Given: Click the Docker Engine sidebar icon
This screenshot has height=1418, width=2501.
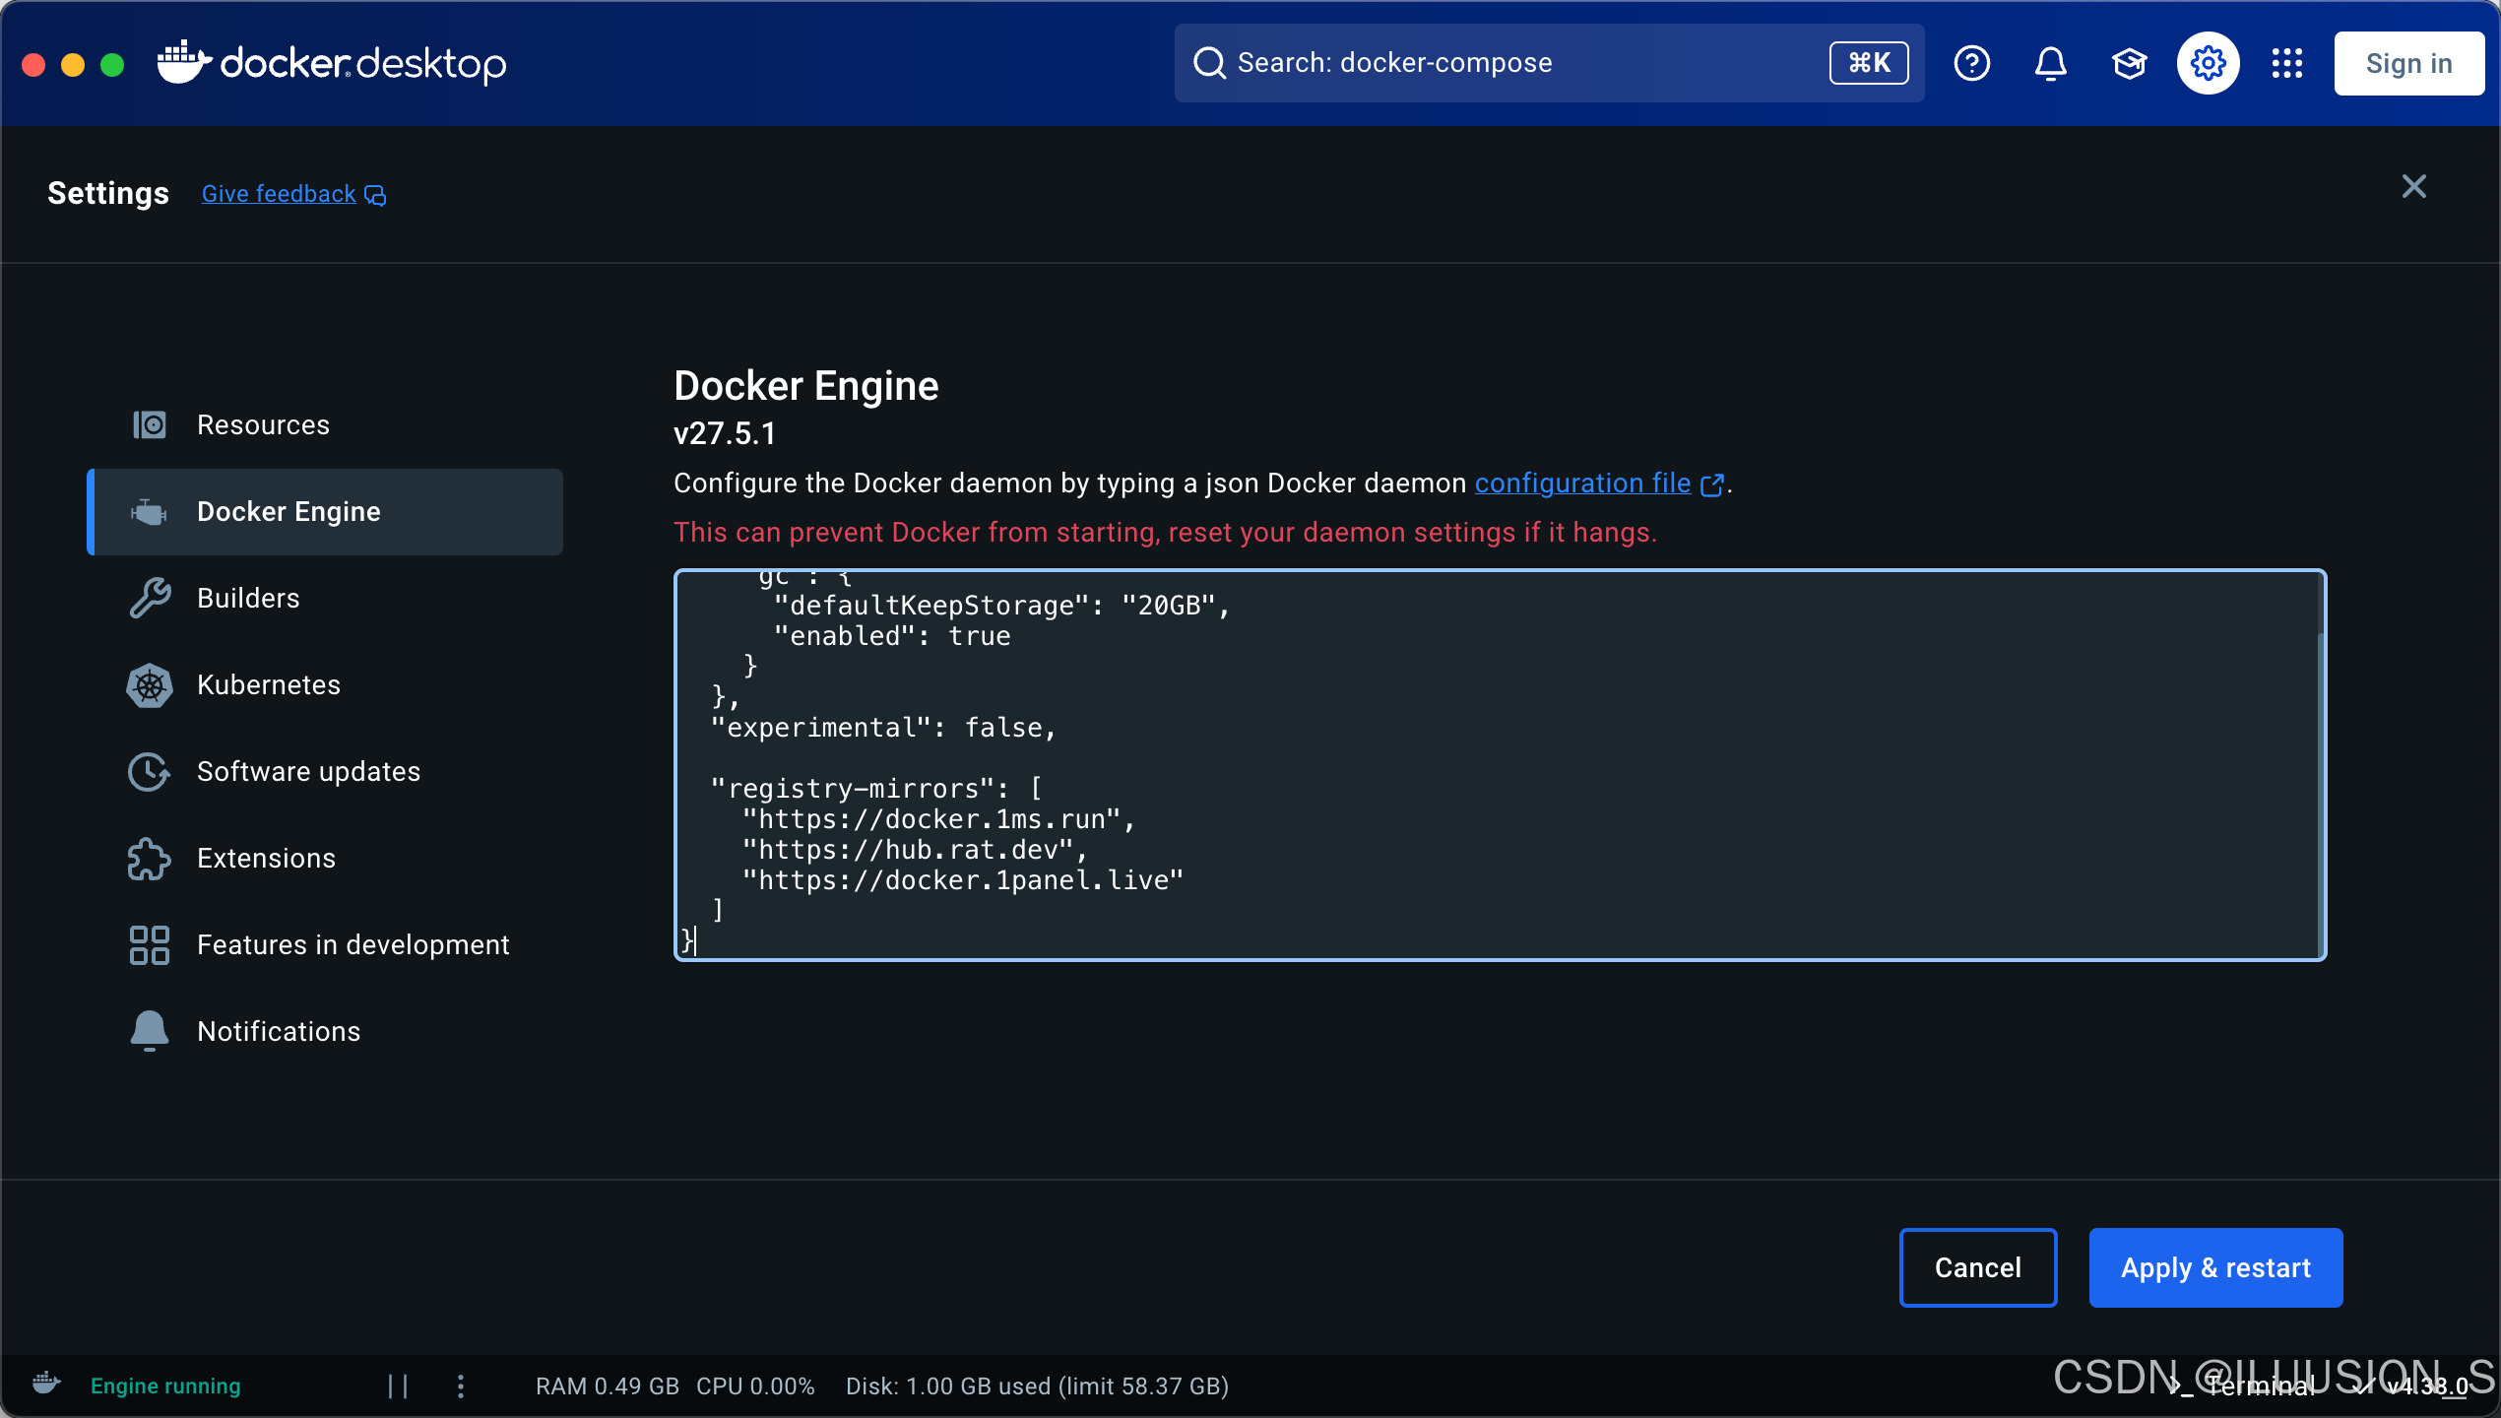Looking at the screenshot, I should (150, 512).
